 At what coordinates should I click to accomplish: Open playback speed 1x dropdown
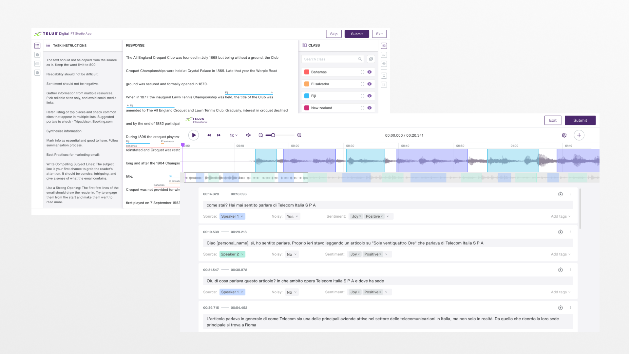coord(234,135)
